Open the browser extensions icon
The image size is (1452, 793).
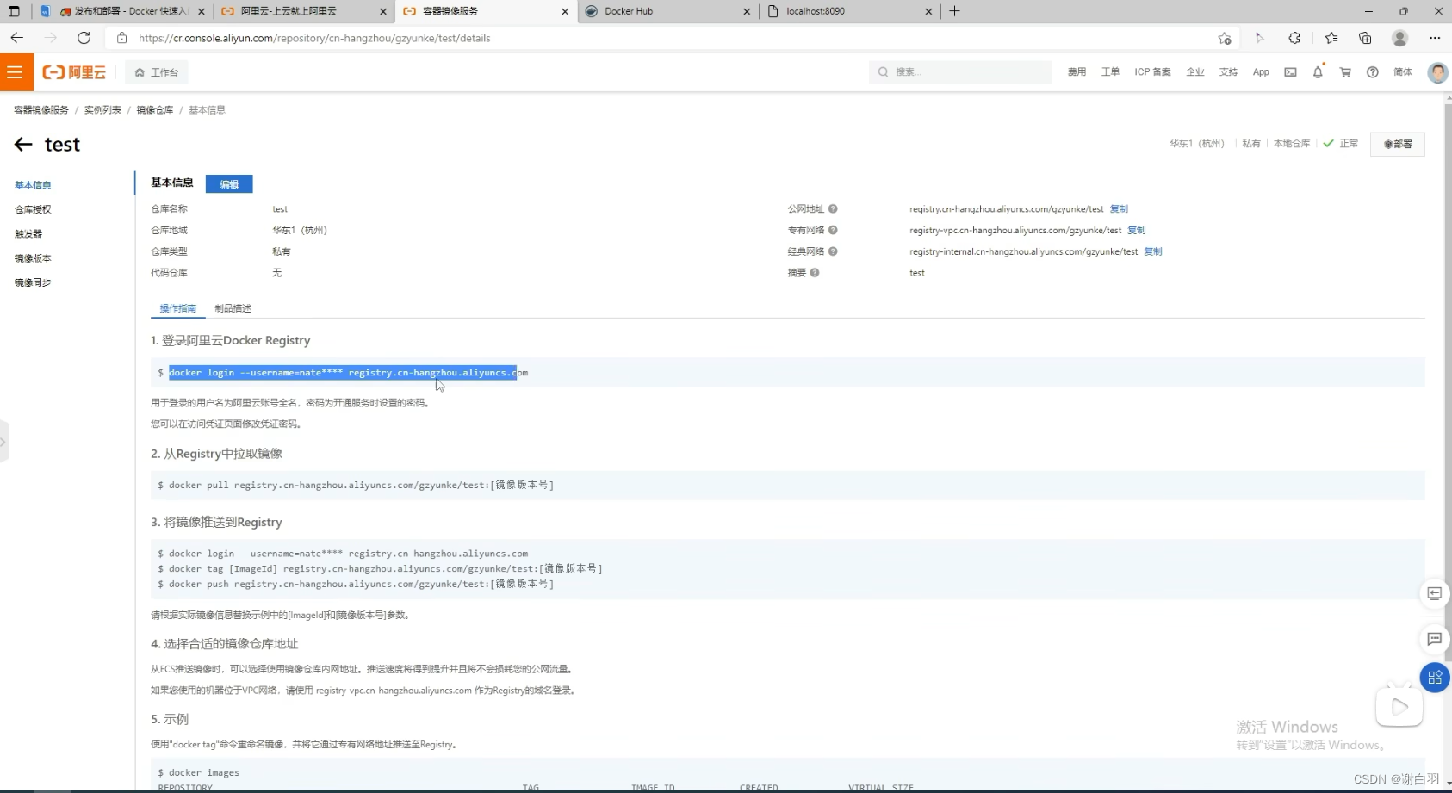tap(1294, 38)
